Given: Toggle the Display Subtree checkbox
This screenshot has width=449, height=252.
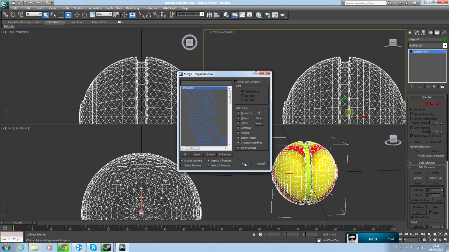Looking at the screenshot, I should 182,160.
